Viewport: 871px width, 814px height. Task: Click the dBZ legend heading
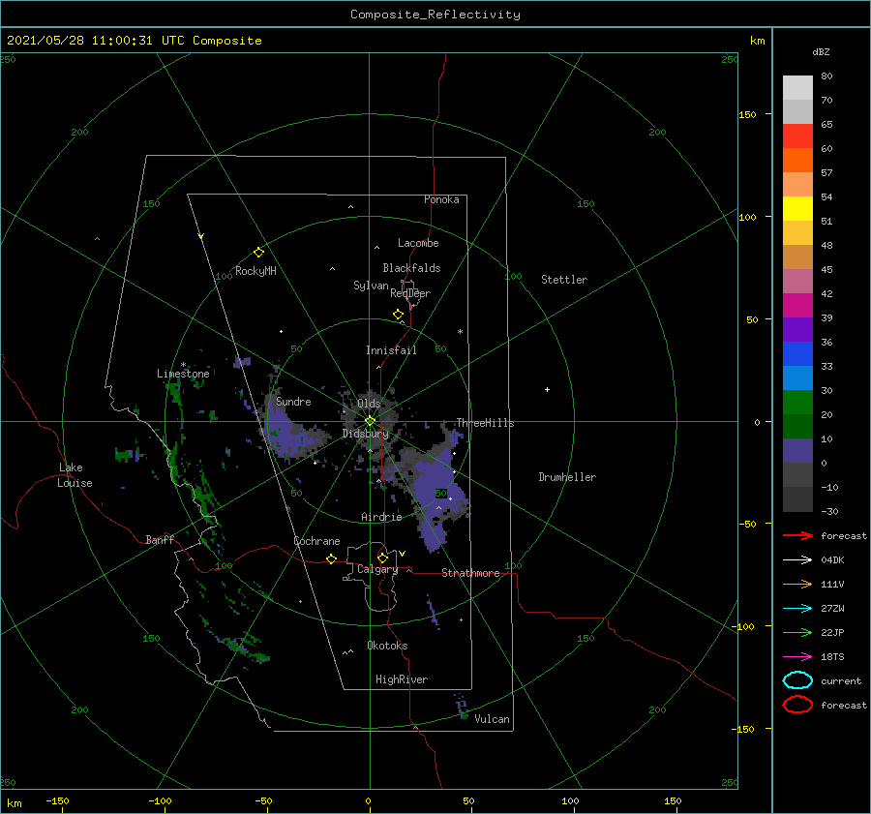pos(821,51)
